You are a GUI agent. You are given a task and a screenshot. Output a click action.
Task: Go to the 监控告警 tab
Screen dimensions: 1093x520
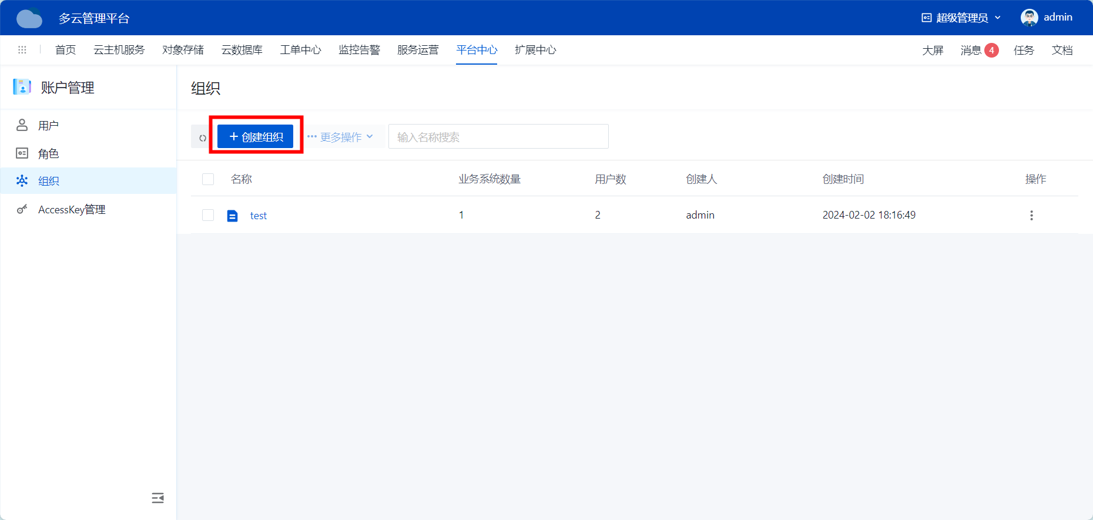[359, 50]
